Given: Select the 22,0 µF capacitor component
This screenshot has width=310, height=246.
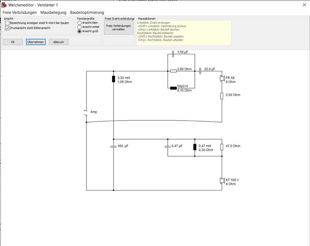Looking at the screenshot, I should [x=200, y=71].
